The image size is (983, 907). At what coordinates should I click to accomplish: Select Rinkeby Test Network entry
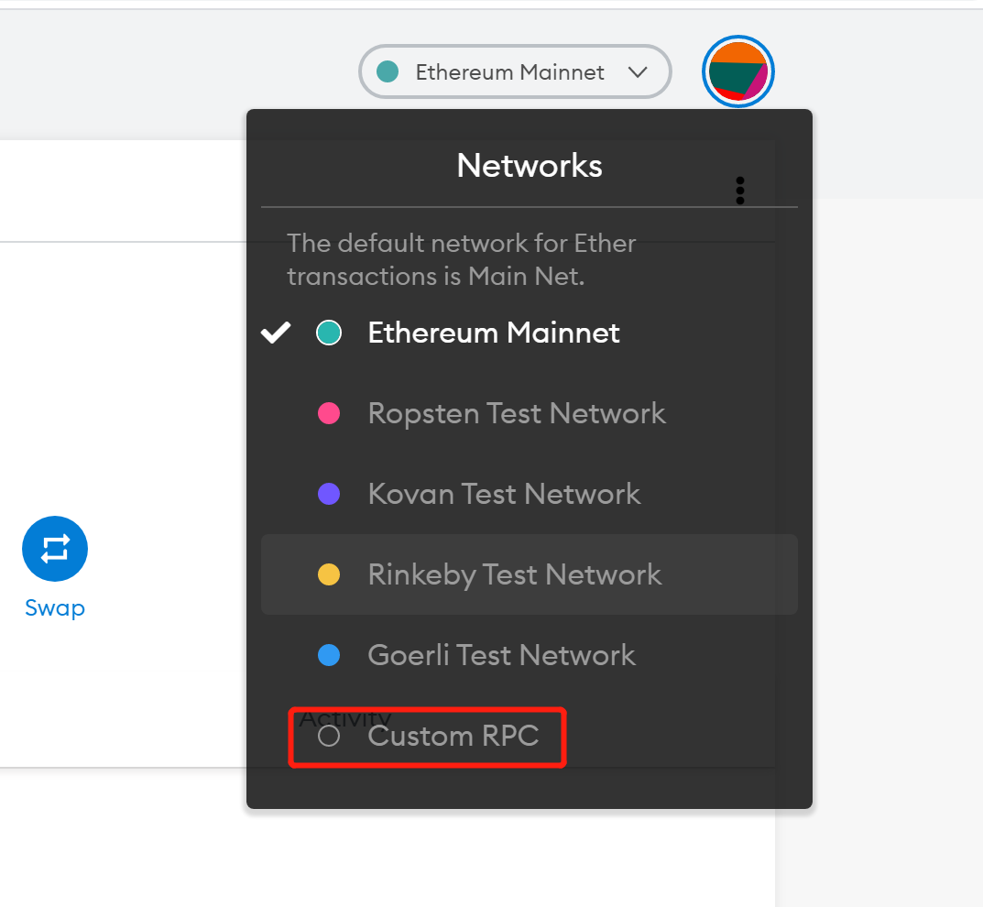click(514, 574)
